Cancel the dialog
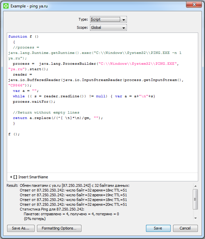Viewport: 205px width, 239px height. tap(185, 228)
